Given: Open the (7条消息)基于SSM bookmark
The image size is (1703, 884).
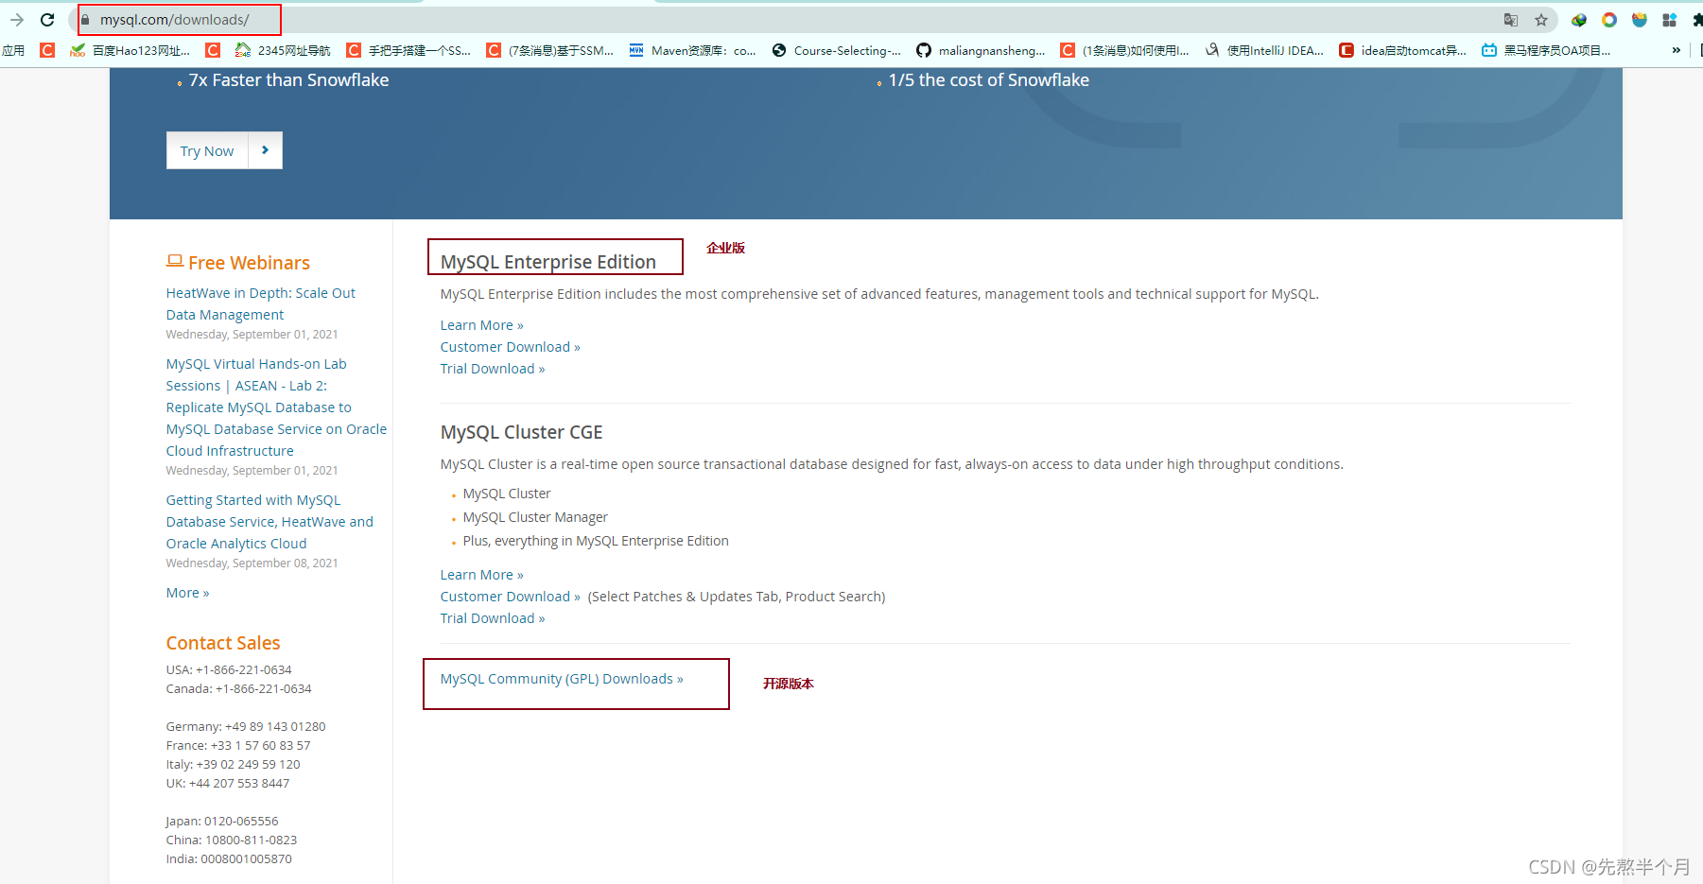Looking at the screenshot, I should pos(549,50).
